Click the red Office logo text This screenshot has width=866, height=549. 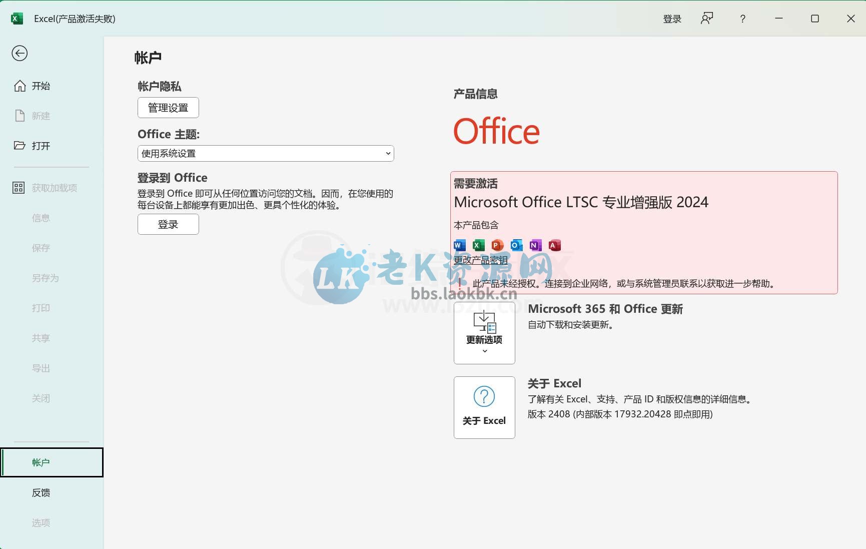496,131
